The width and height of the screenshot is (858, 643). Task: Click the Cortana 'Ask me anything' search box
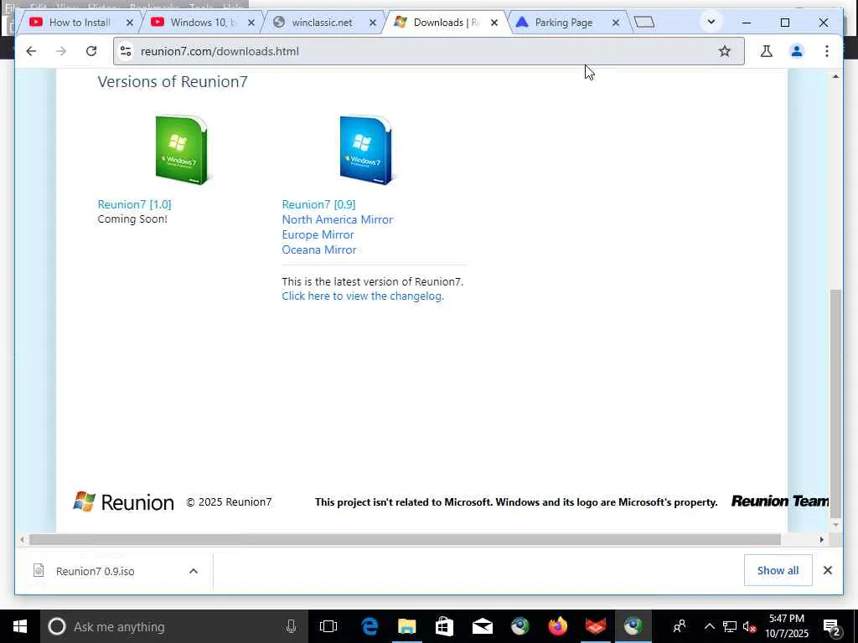pos(174,626)
